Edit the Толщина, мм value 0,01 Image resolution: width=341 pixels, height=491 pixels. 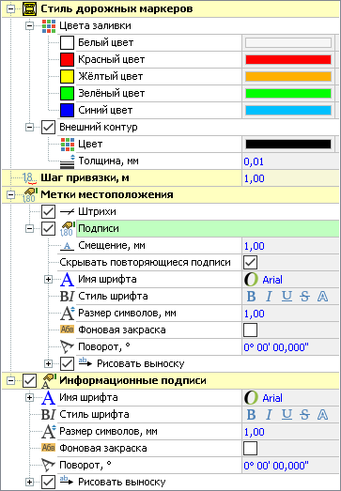(x=254, y=161)
